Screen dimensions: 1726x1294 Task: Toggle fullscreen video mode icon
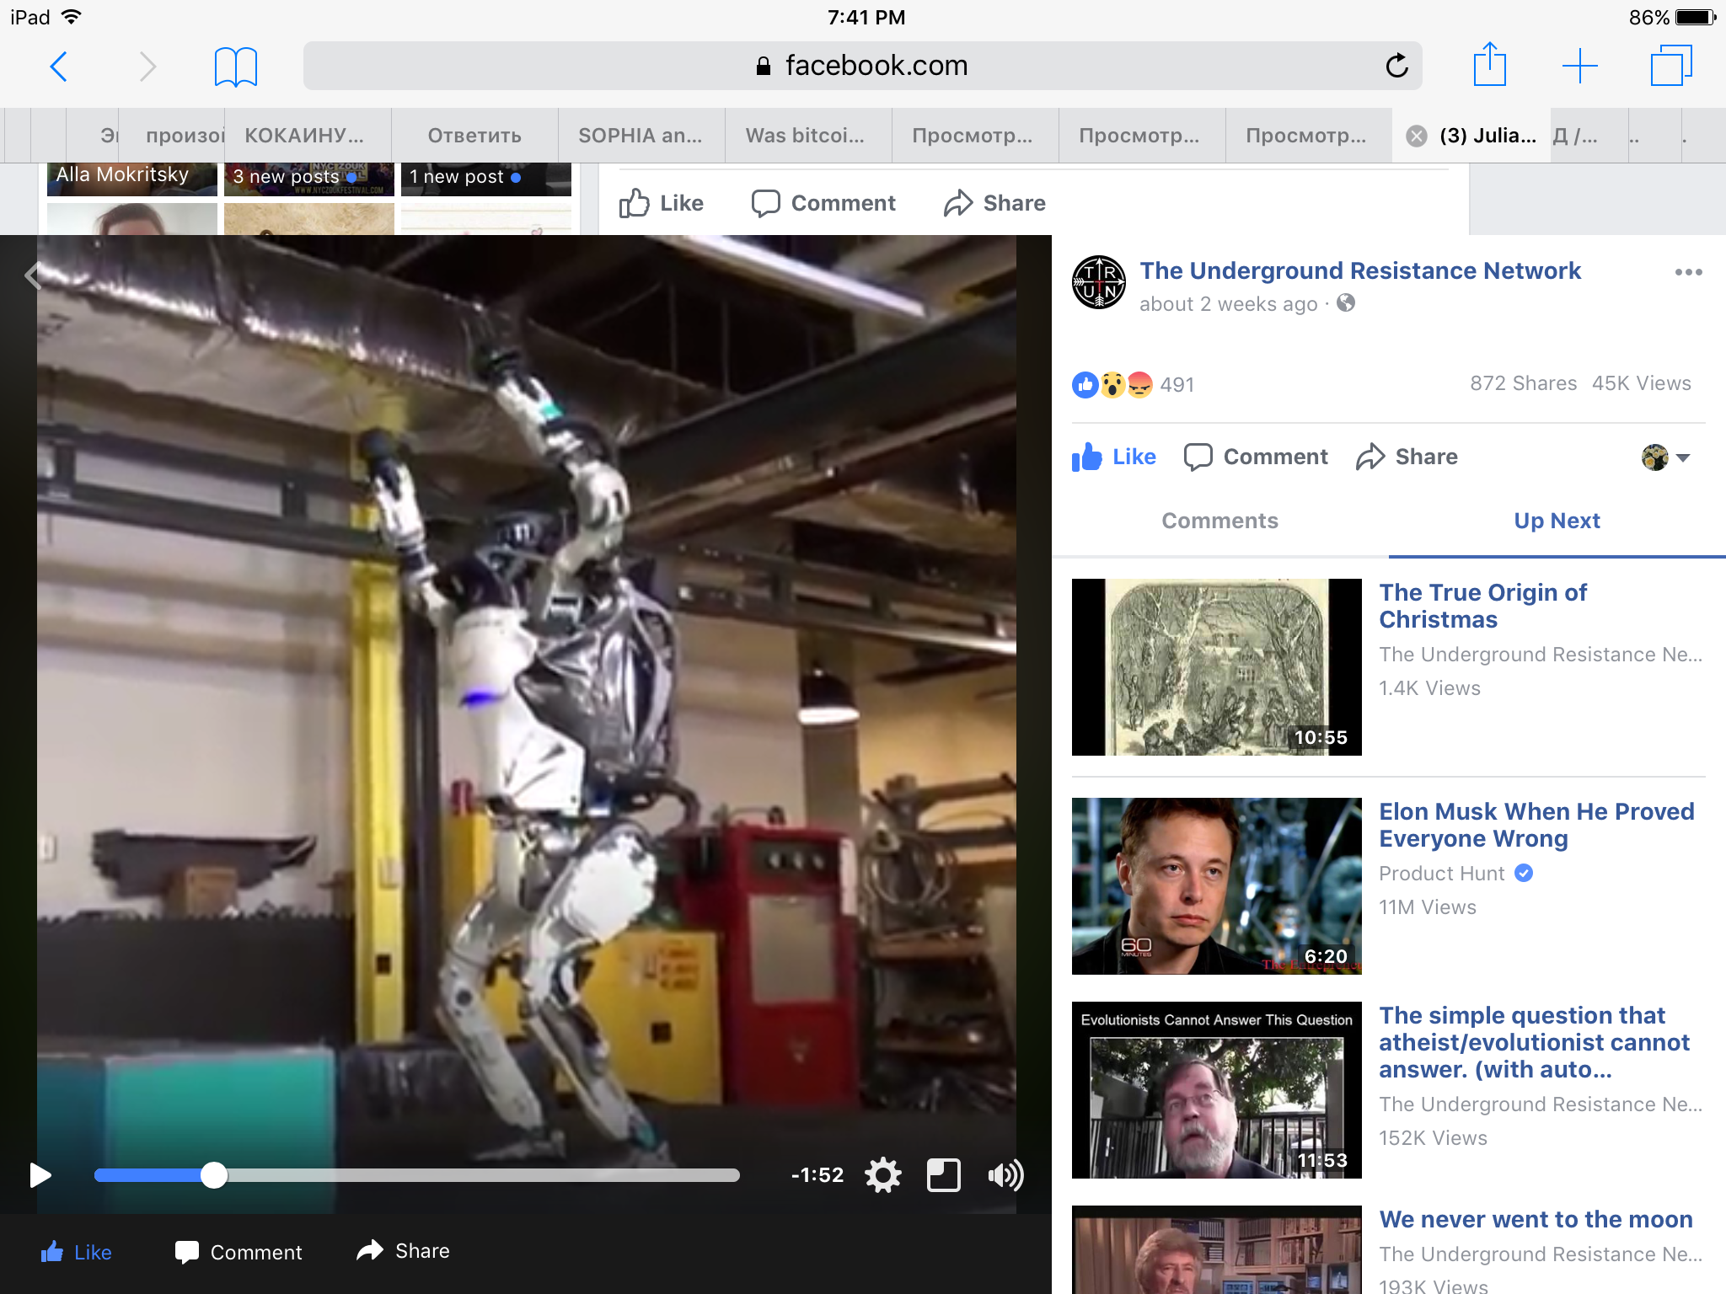click(943, 1174)
